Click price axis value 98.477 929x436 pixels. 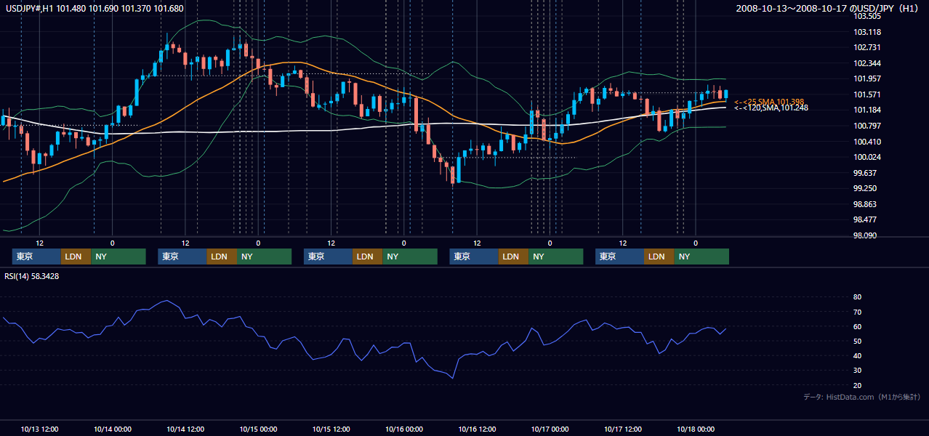[865, 219]
